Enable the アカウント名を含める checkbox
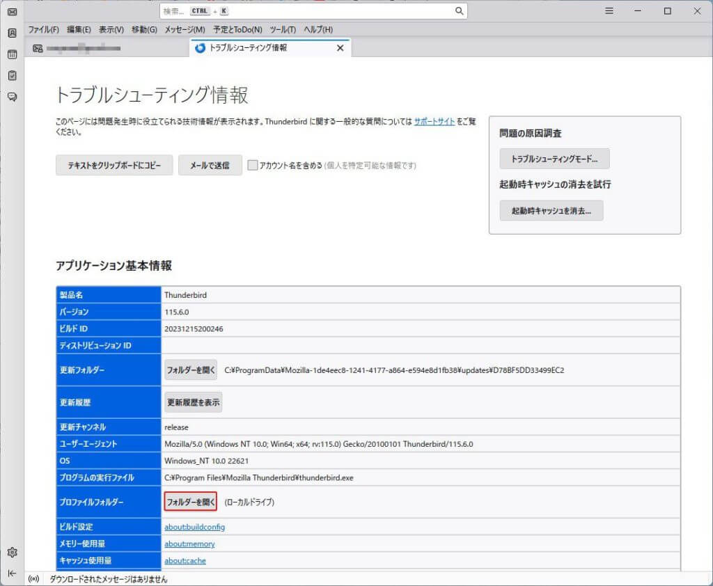 coord(253,166)
